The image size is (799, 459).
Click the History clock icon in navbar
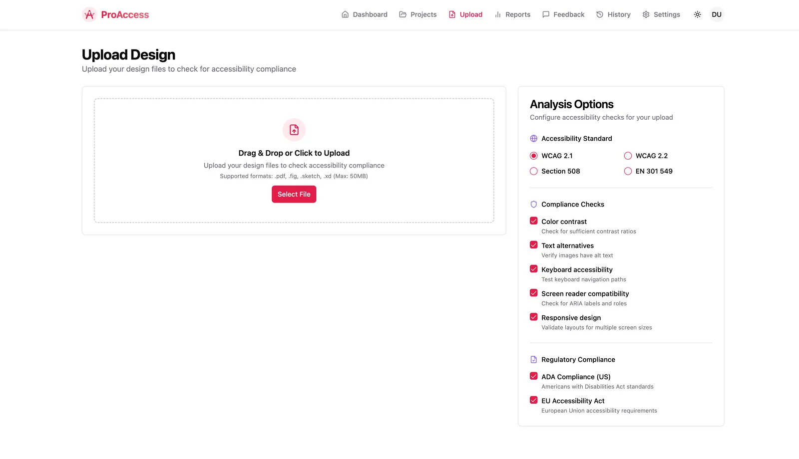click(x=600, y=14)
